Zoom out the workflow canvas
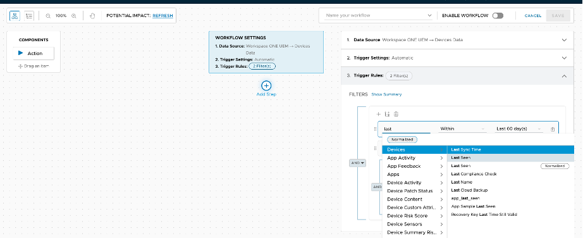 coord(48,16)
